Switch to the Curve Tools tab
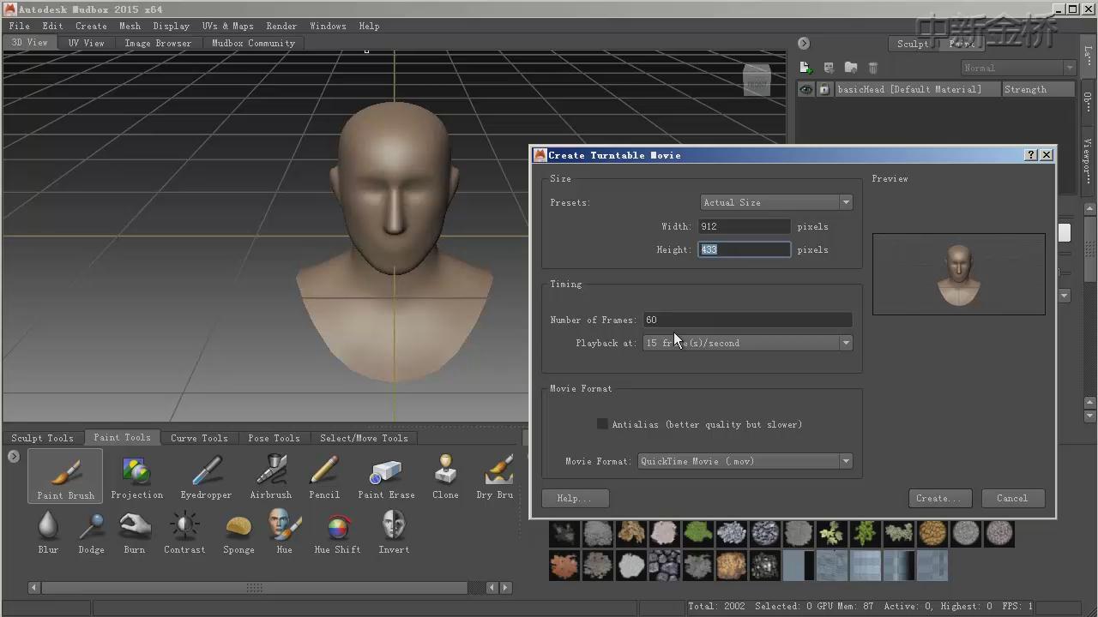 point(199,438)
